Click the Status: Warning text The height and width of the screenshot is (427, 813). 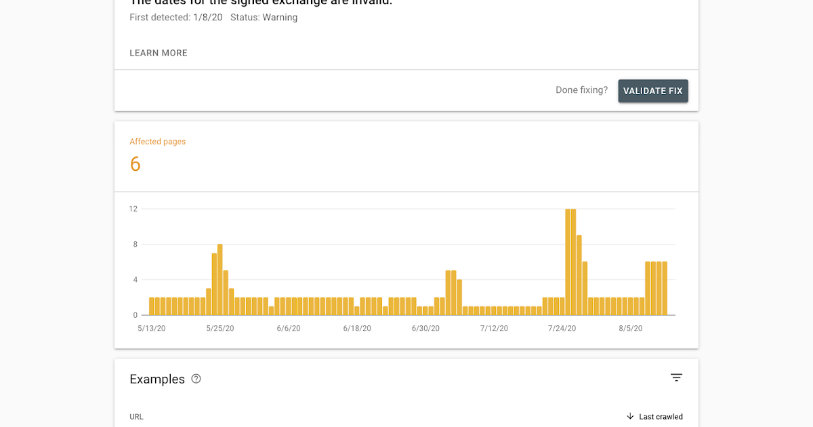(264, 18)
